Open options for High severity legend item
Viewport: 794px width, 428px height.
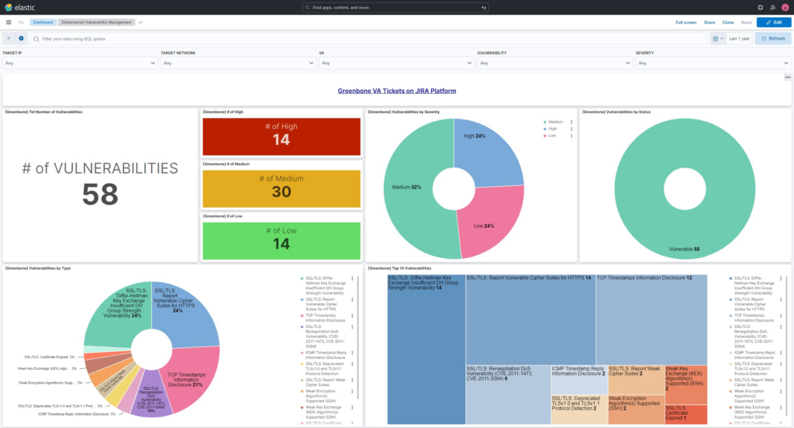pos(571,129)
